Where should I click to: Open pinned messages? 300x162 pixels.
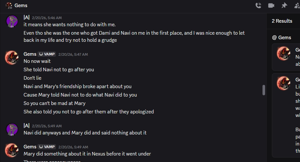tap(284, 6)
